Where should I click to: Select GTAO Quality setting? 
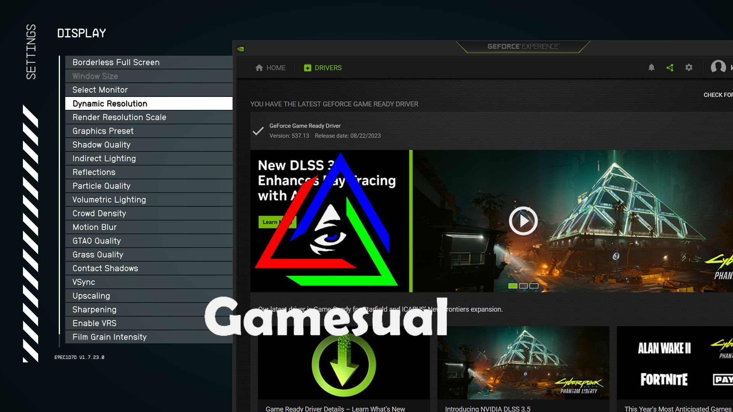pos(149,241)
